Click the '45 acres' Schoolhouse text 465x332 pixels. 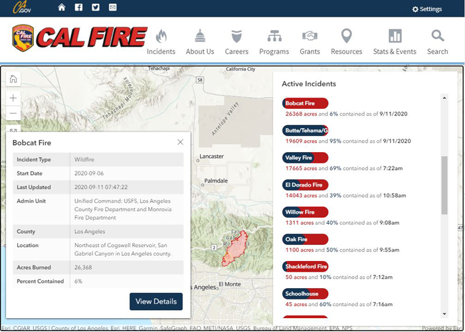point(296,304)
